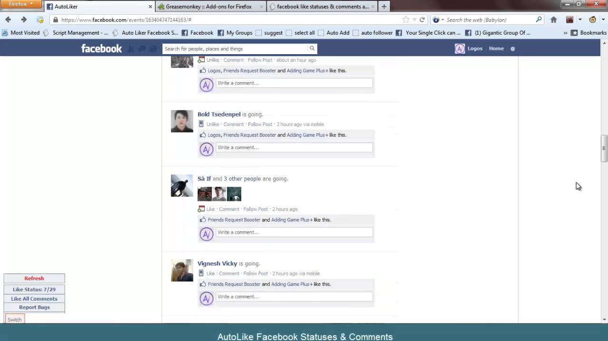
Task: Open a new browser tab
Action: pyautogui.click(x=384, y=6)
